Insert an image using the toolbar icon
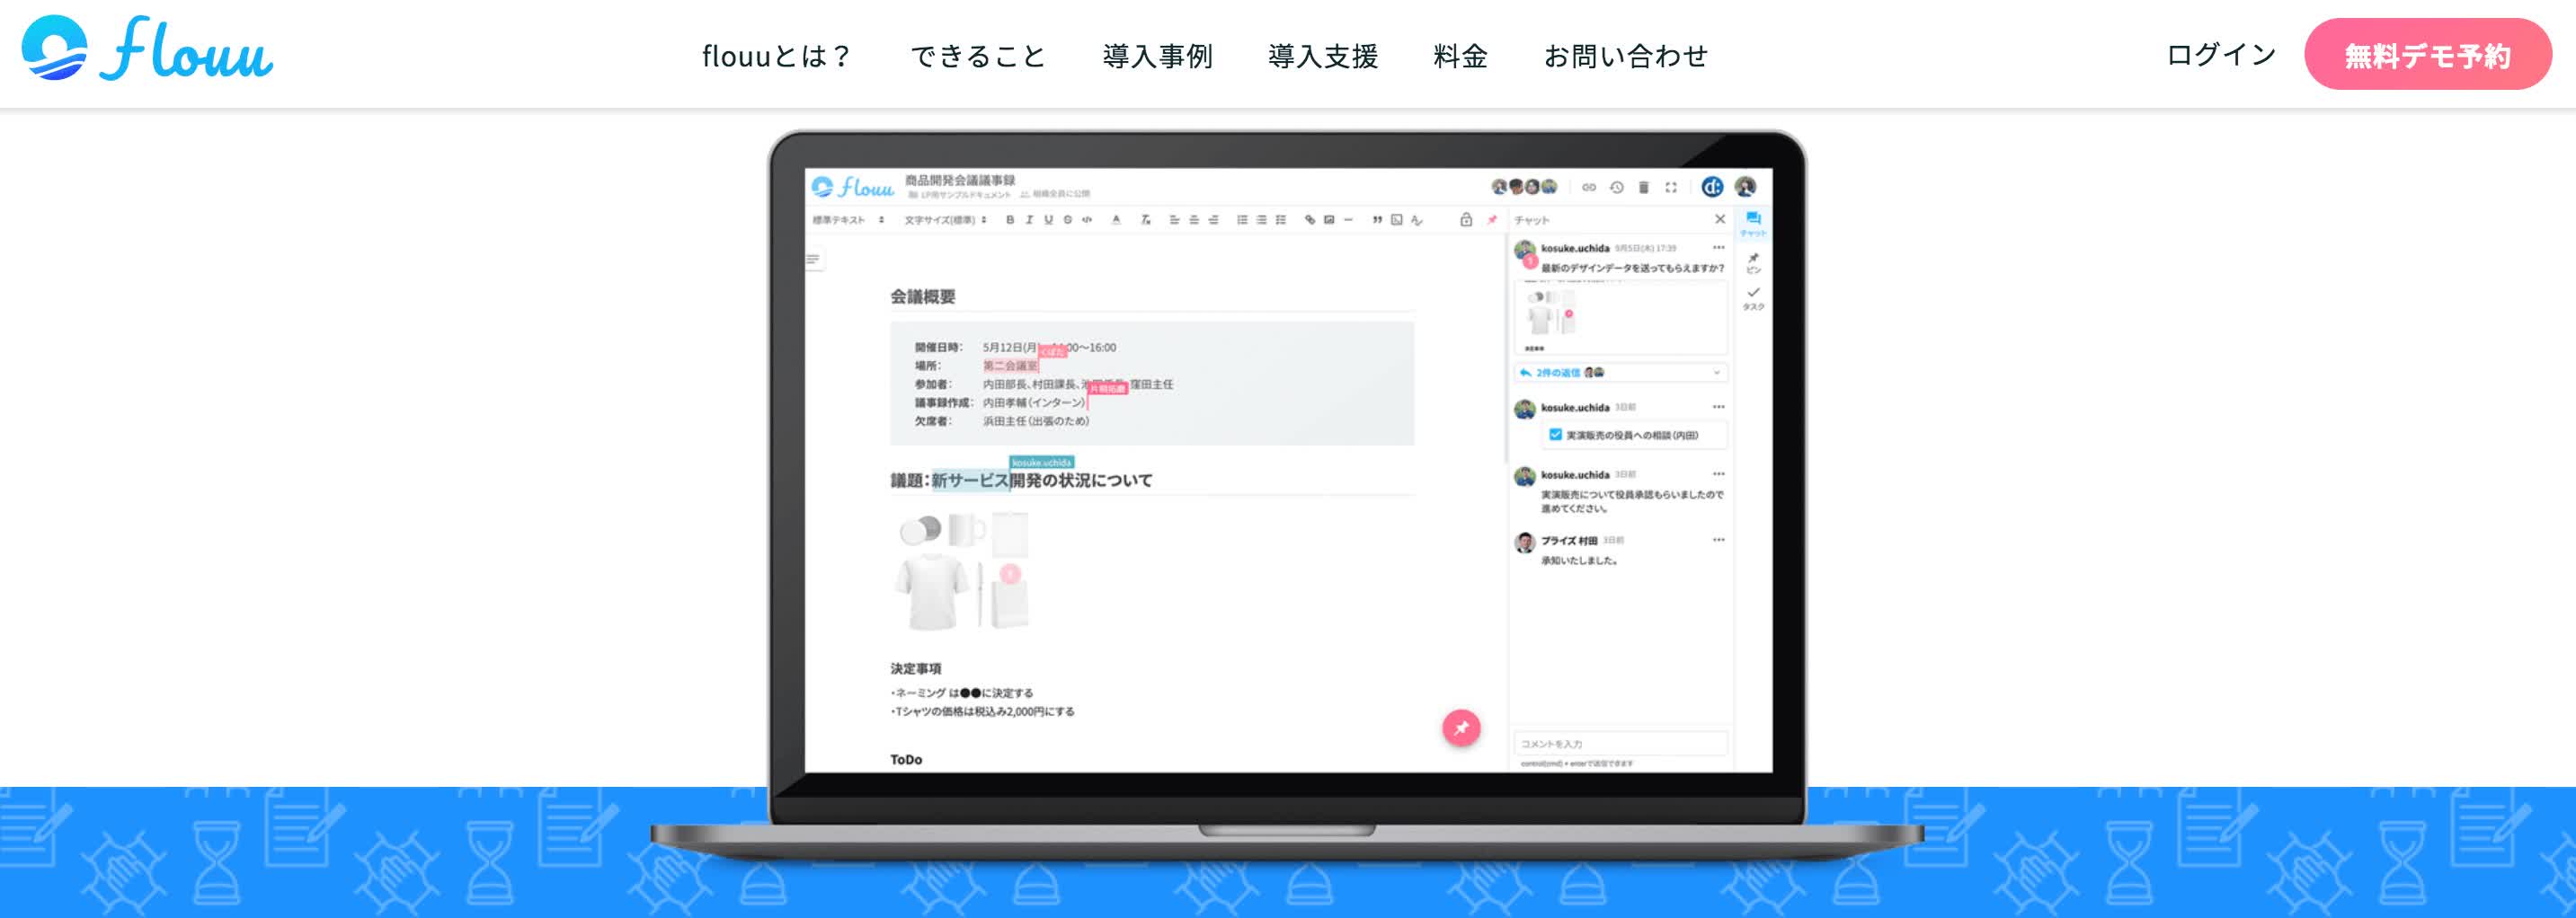Image resolution: width=2576 pixels, height=918 pixels. tap(1329, 220)
